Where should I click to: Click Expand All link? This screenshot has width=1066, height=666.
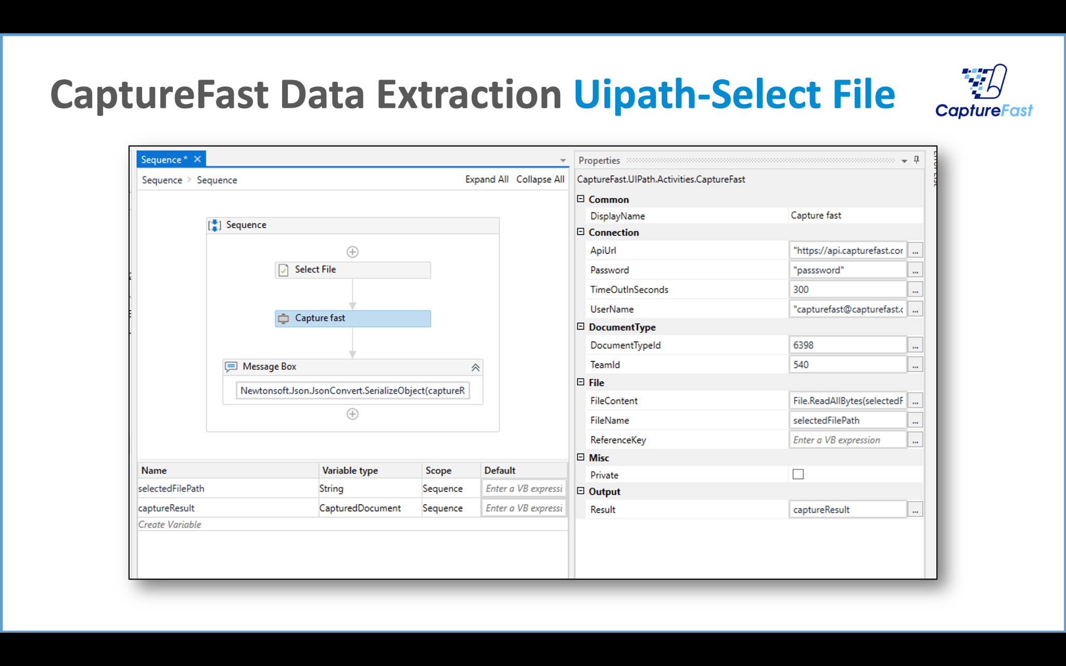[486, 180]
